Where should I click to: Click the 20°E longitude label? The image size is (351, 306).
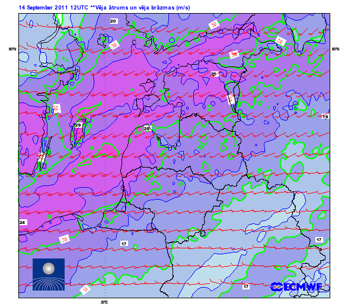point(104,302)
